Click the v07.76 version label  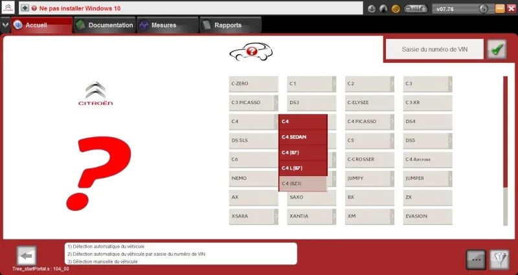coord(445,9)
